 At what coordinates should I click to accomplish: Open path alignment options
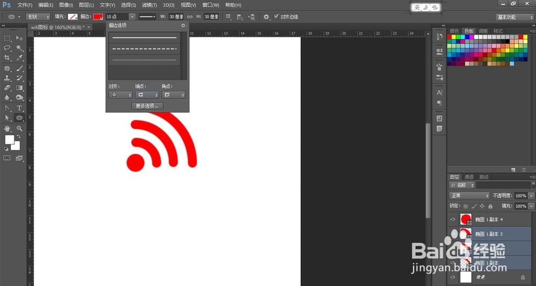pyautogui.click(x=240, y=17)
